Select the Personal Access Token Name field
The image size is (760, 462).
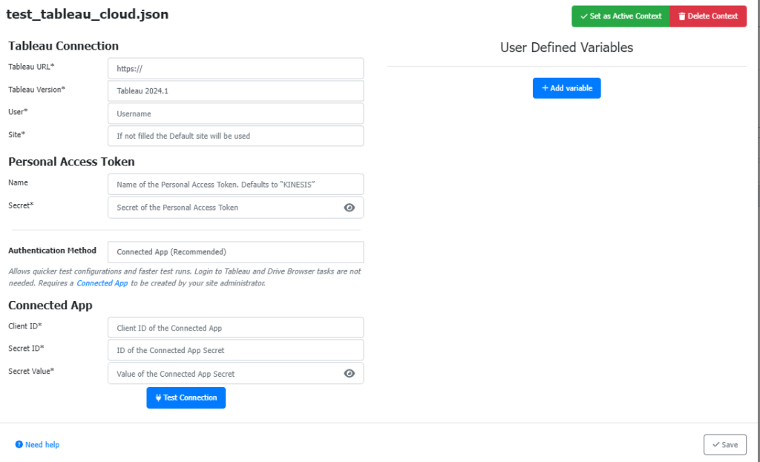(235, 185)
